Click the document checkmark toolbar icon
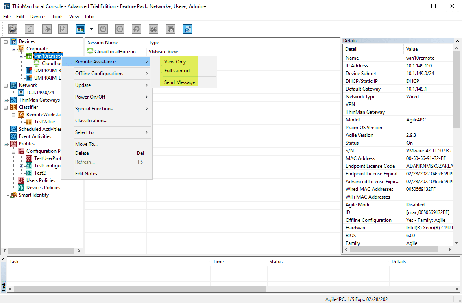This screenshot has width=462, height=303. [63, 29]
